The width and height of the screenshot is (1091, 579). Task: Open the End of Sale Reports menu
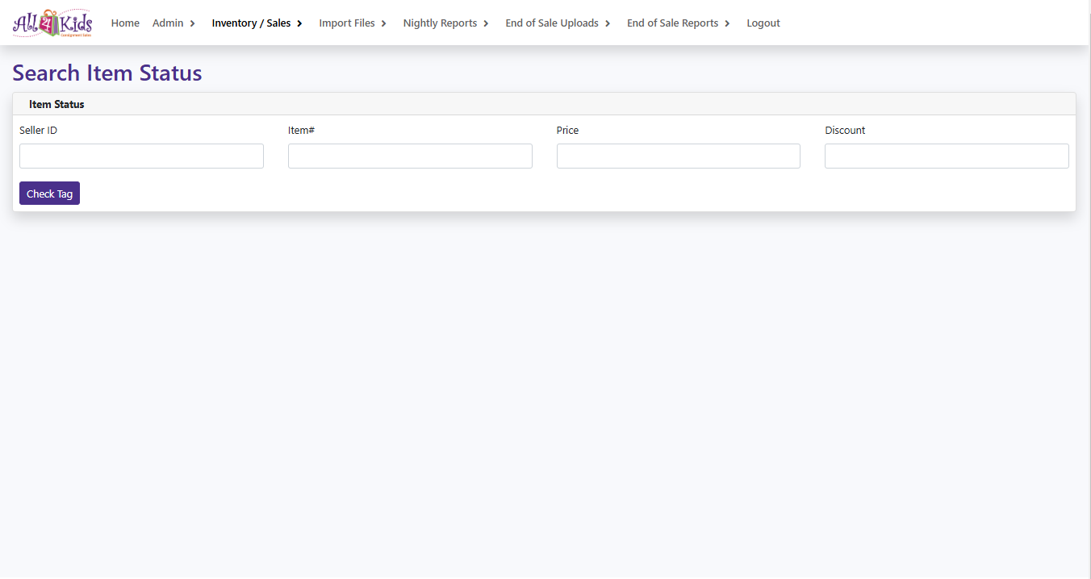pyautogui.click(x=672, y=23)
